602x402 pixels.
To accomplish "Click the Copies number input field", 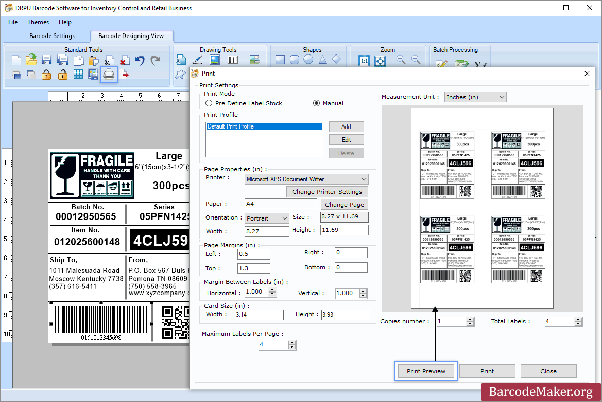I will pyautogui.click(x=452, y=321).
